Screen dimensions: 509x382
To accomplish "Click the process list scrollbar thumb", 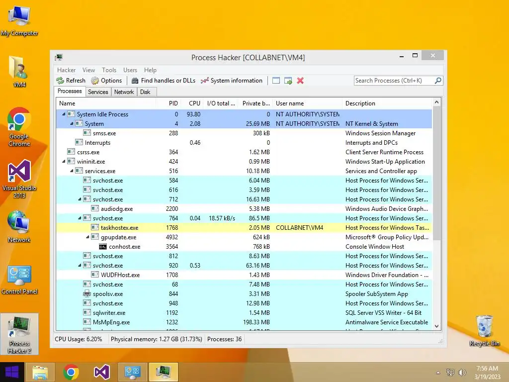I will pyautogui.click(x=436, y=174).
